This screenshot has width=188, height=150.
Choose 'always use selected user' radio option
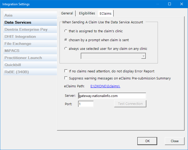point(66,49)
